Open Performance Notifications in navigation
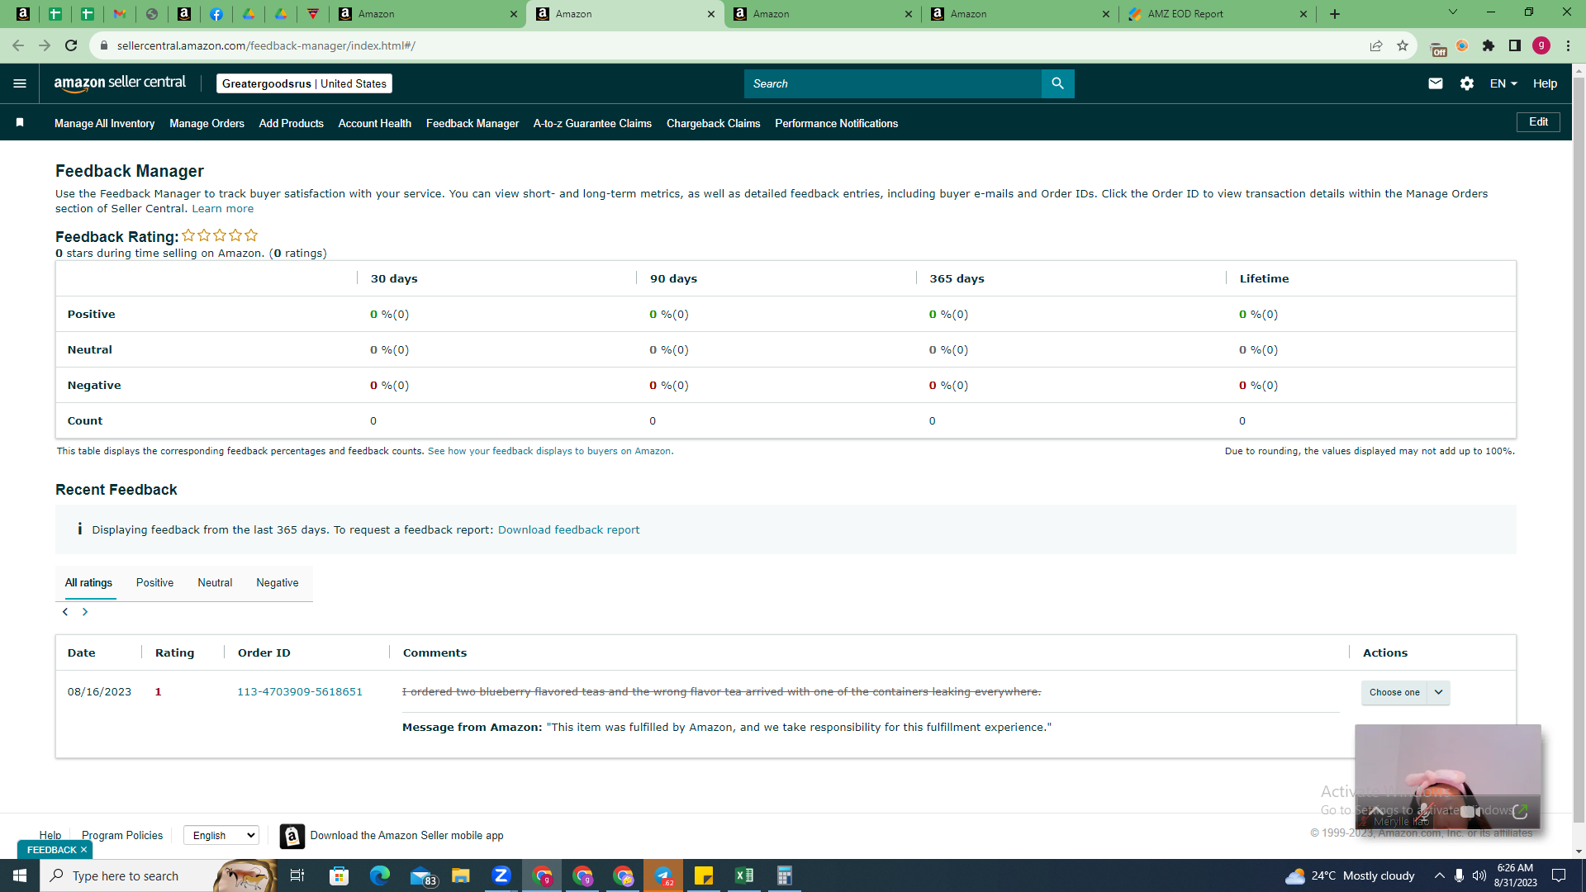The width and height of the screenshot is (1586, 892). click(x=836, y=123)
